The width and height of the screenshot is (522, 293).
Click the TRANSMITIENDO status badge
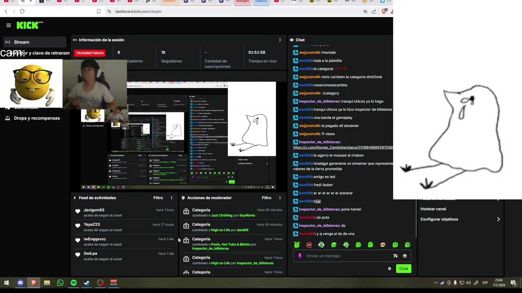tap(90, 53)
